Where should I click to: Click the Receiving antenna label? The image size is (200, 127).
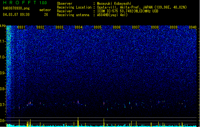(73, 15)
